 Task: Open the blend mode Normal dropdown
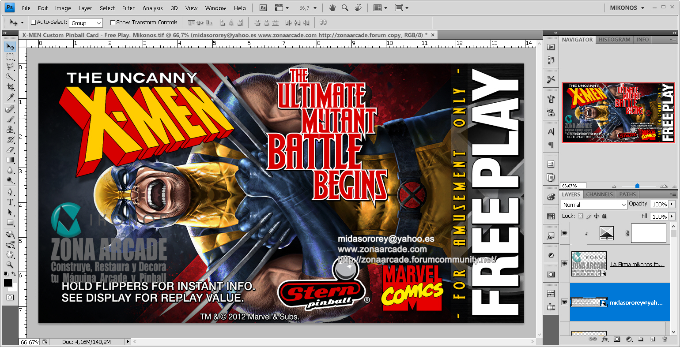pos(594,205)
